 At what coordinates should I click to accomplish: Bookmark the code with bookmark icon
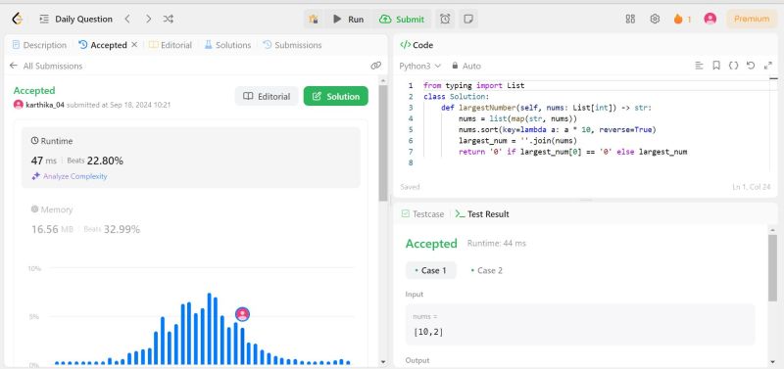click(716, 66)
